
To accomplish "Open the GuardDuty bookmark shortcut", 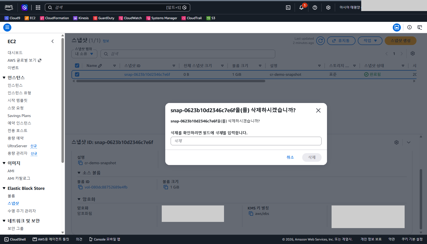I will (104, 18).
